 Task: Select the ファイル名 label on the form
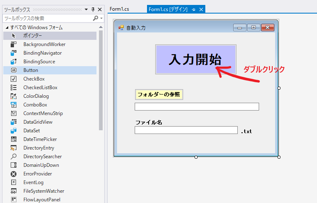(149, 122)
